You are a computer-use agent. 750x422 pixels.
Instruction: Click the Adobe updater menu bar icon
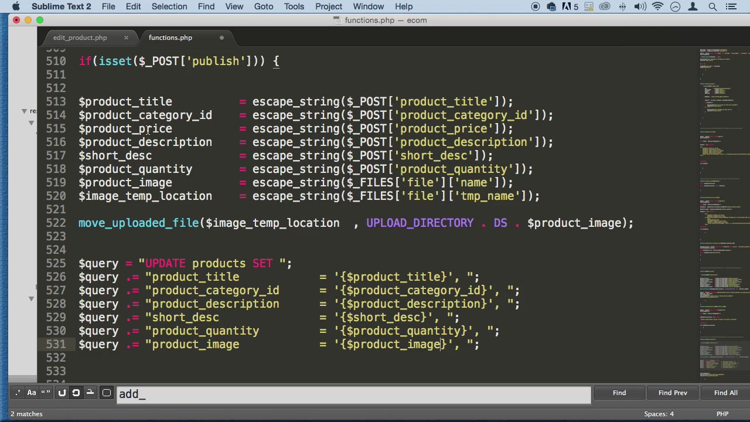point(570,6)
